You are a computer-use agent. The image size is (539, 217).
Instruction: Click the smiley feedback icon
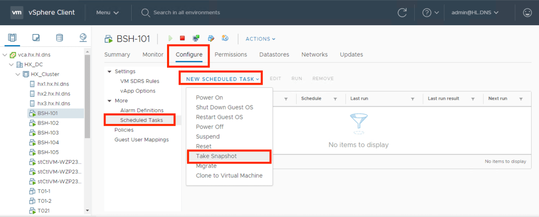pyautogui.click(x=526, y=12)
